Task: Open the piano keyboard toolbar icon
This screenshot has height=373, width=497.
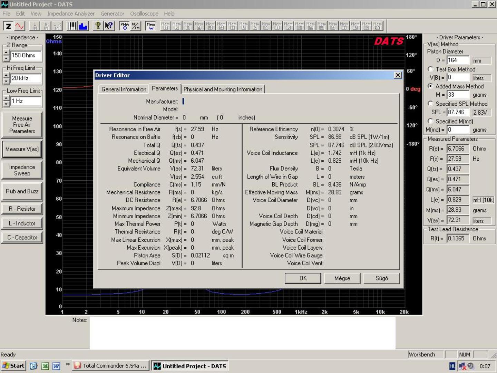Action: pos(72,26)
